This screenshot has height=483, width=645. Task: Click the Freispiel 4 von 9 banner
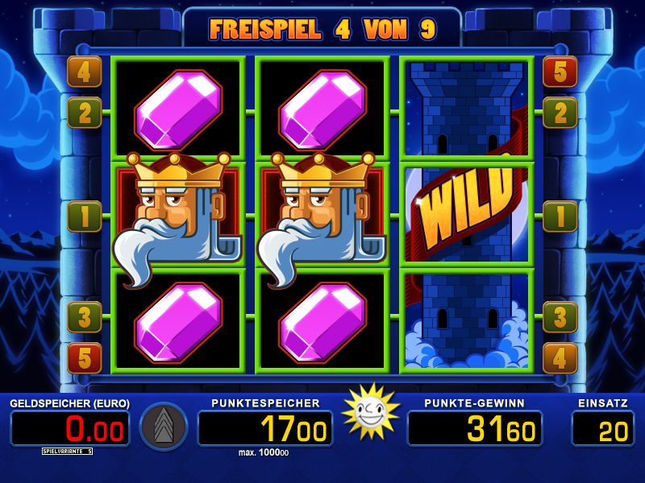[322, 29]
